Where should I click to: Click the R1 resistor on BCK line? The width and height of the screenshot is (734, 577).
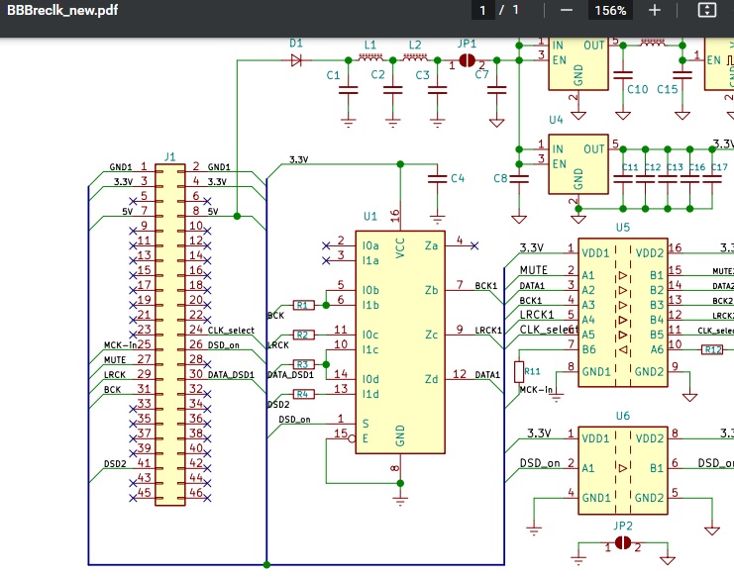[303, 306]
